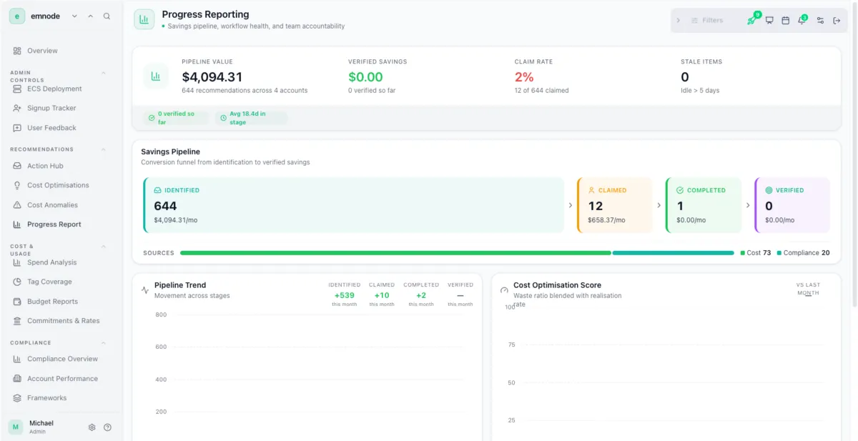Open the help question mark icon in sidebar
This screenshot has width=858, height=441.
pyautogui.click(x=107, y=427)
